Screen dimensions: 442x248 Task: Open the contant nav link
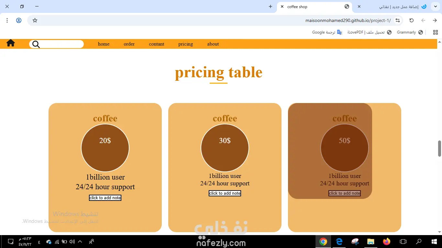click(157, 44)
